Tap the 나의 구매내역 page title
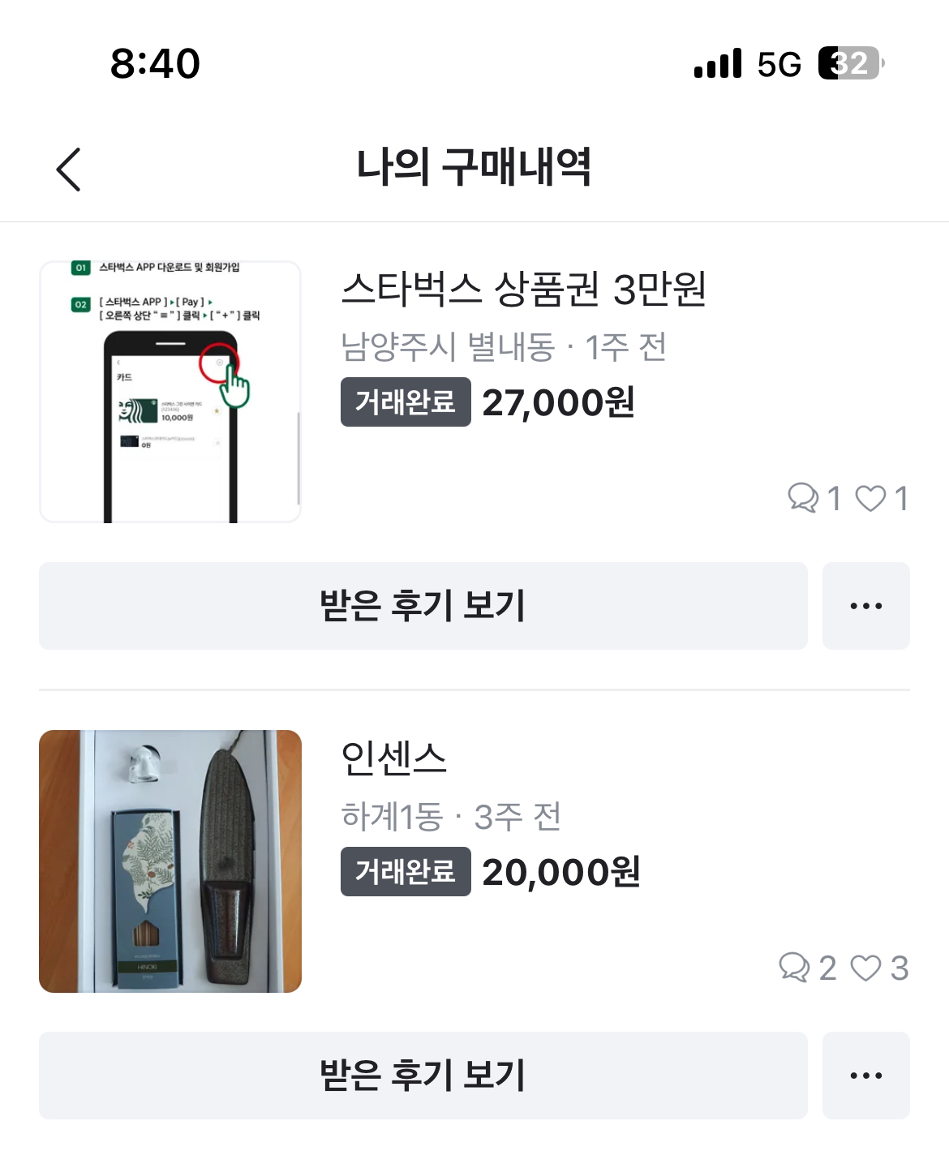Viewport: 949px width, 1151px height. 474,167
